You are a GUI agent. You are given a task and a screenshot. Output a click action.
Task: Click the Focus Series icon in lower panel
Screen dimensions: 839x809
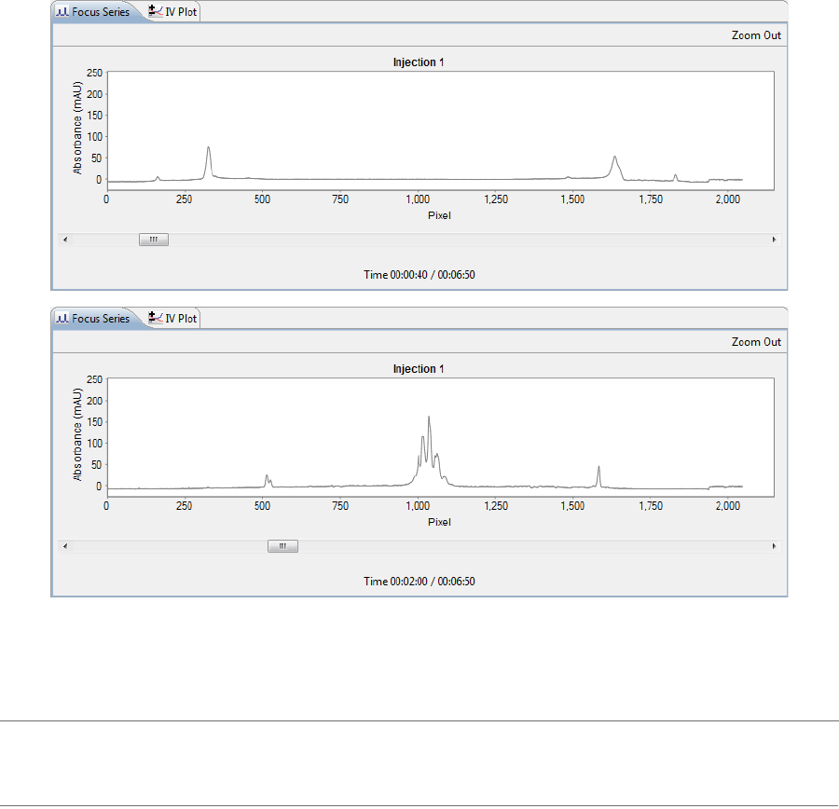pos(62,318)
